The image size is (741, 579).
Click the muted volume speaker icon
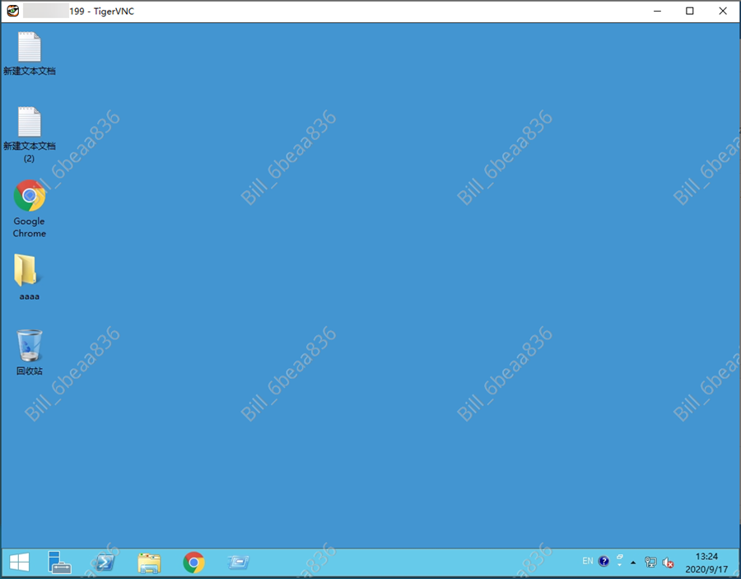click(x=668, y=563)
